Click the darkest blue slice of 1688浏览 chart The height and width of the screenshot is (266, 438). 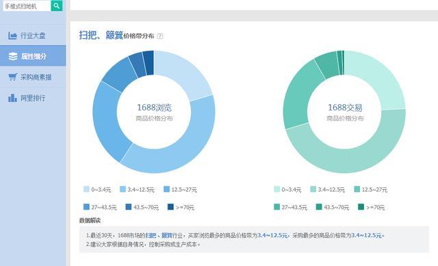tap(149, 62)
